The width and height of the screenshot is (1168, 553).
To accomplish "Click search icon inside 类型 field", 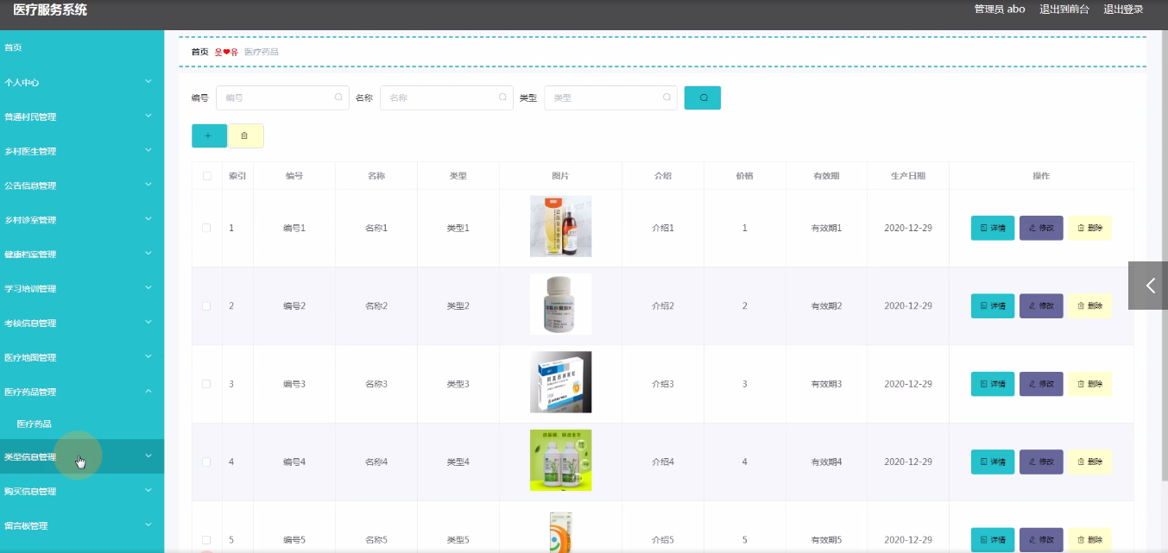I will [666, 97].
